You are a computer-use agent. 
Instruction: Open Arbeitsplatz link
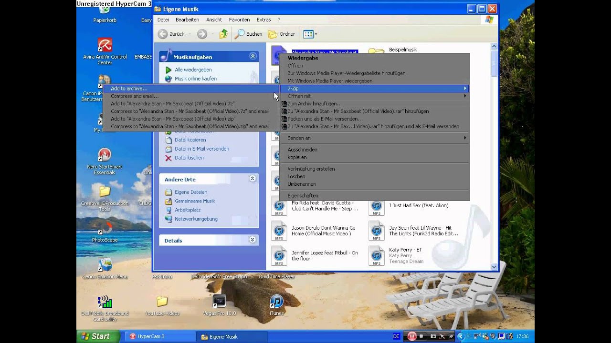point(187,210)
